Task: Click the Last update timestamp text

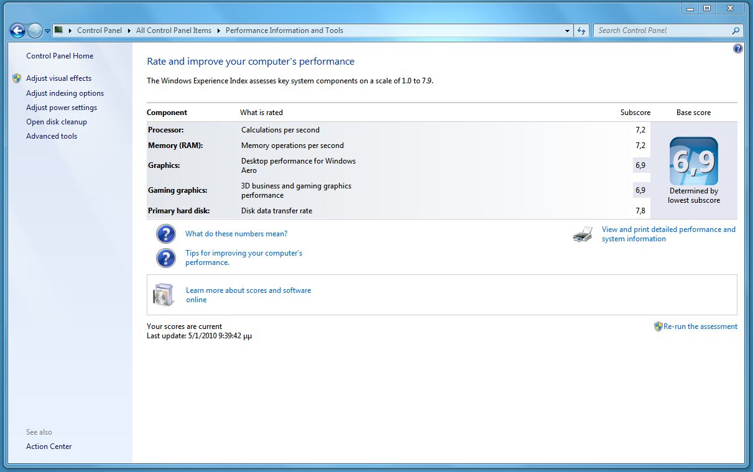Action: tap(199, 336)
